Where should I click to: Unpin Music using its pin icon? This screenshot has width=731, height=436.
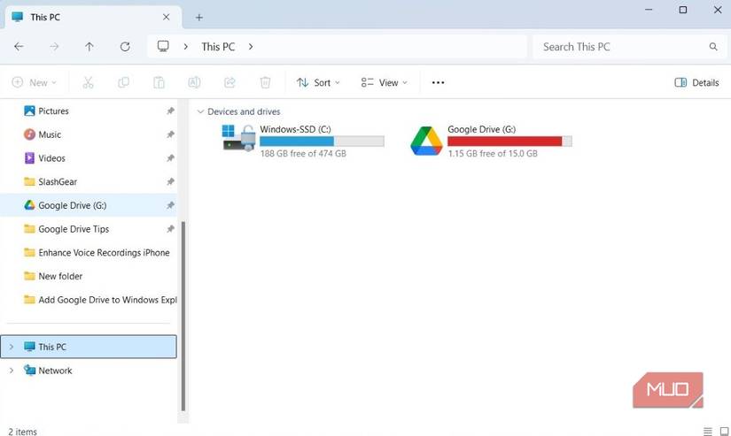171,134
